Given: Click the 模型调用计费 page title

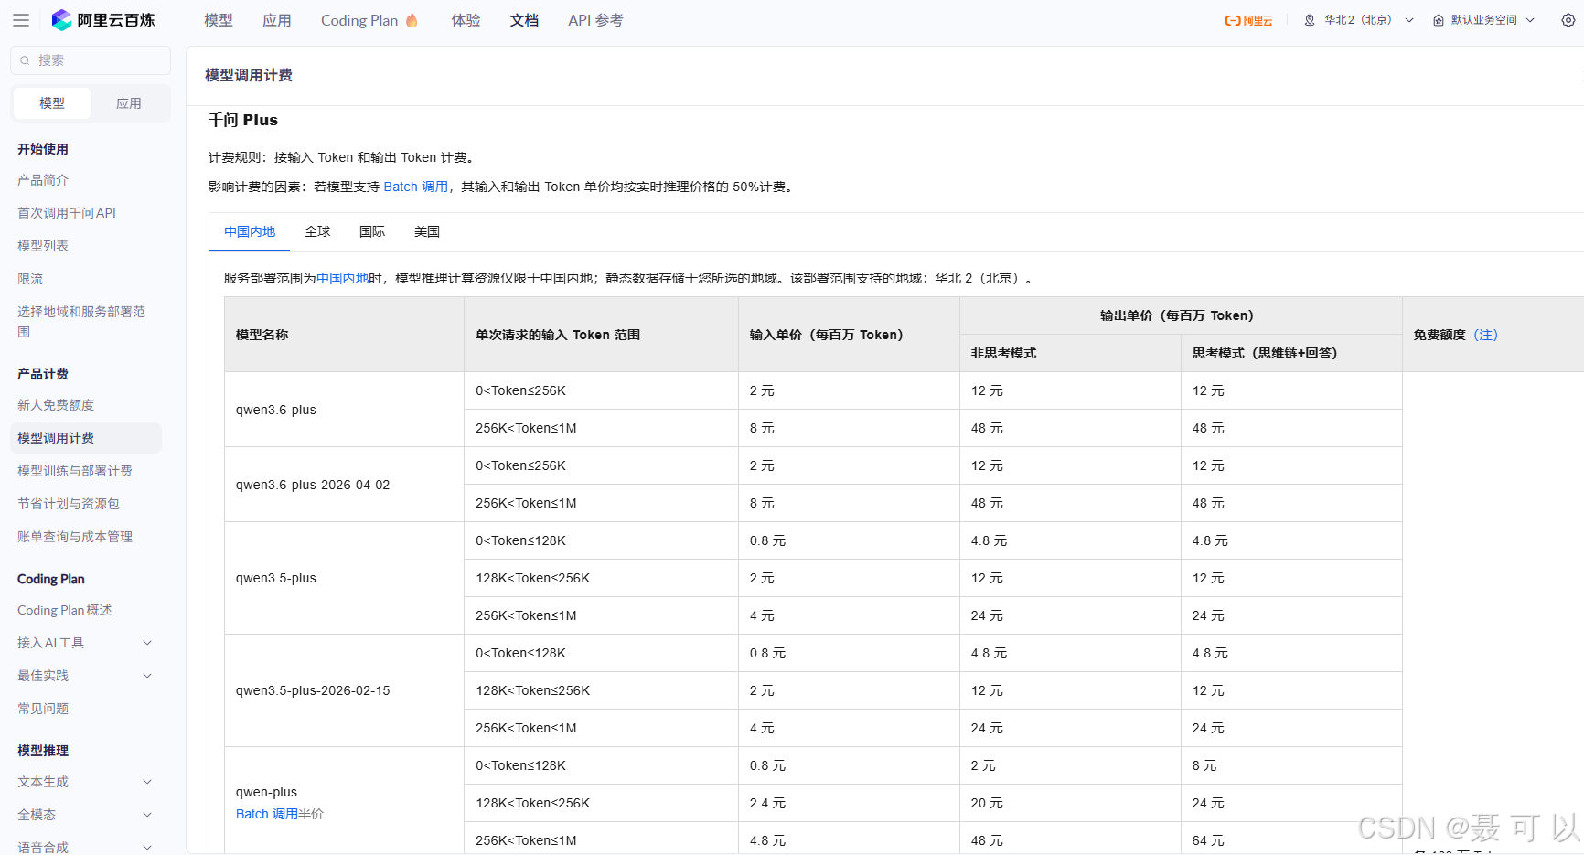Looking at the screenshot, I should pyautogui.click(x=249, y=75).
